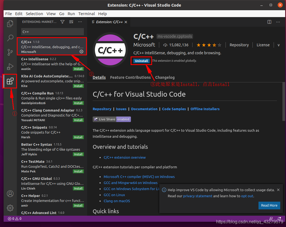Open the Offline Installers link
This screenshot has width=286, height=227.
point(205,109)
